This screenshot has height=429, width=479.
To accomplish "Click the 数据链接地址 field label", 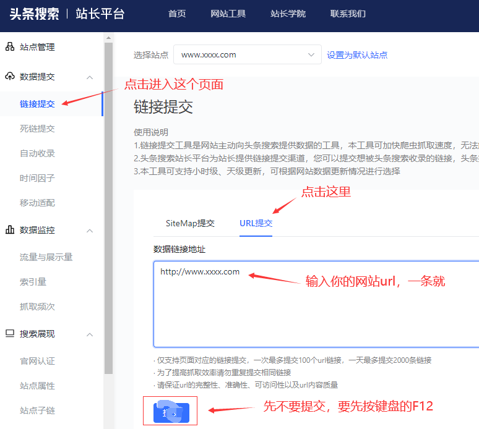I will coord(179,249).
